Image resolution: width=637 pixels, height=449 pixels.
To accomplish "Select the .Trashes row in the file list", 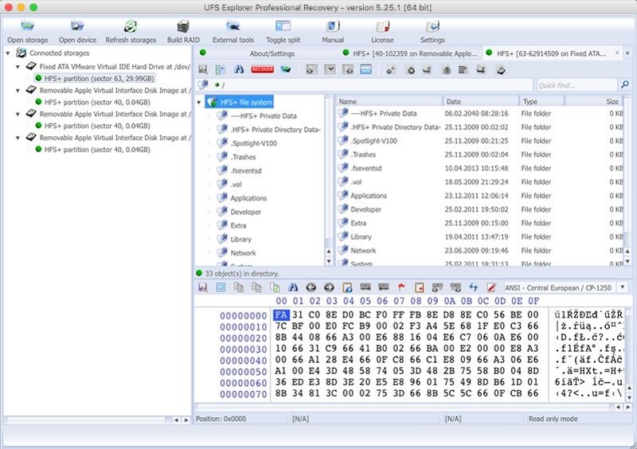I will point(479,154).
